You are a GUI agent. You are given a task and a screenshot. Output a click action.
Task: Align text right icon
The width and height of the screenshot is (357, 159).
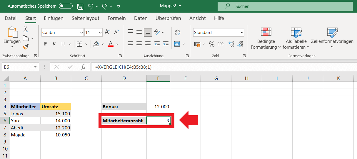pyautogui.click(x=148, y=44)
